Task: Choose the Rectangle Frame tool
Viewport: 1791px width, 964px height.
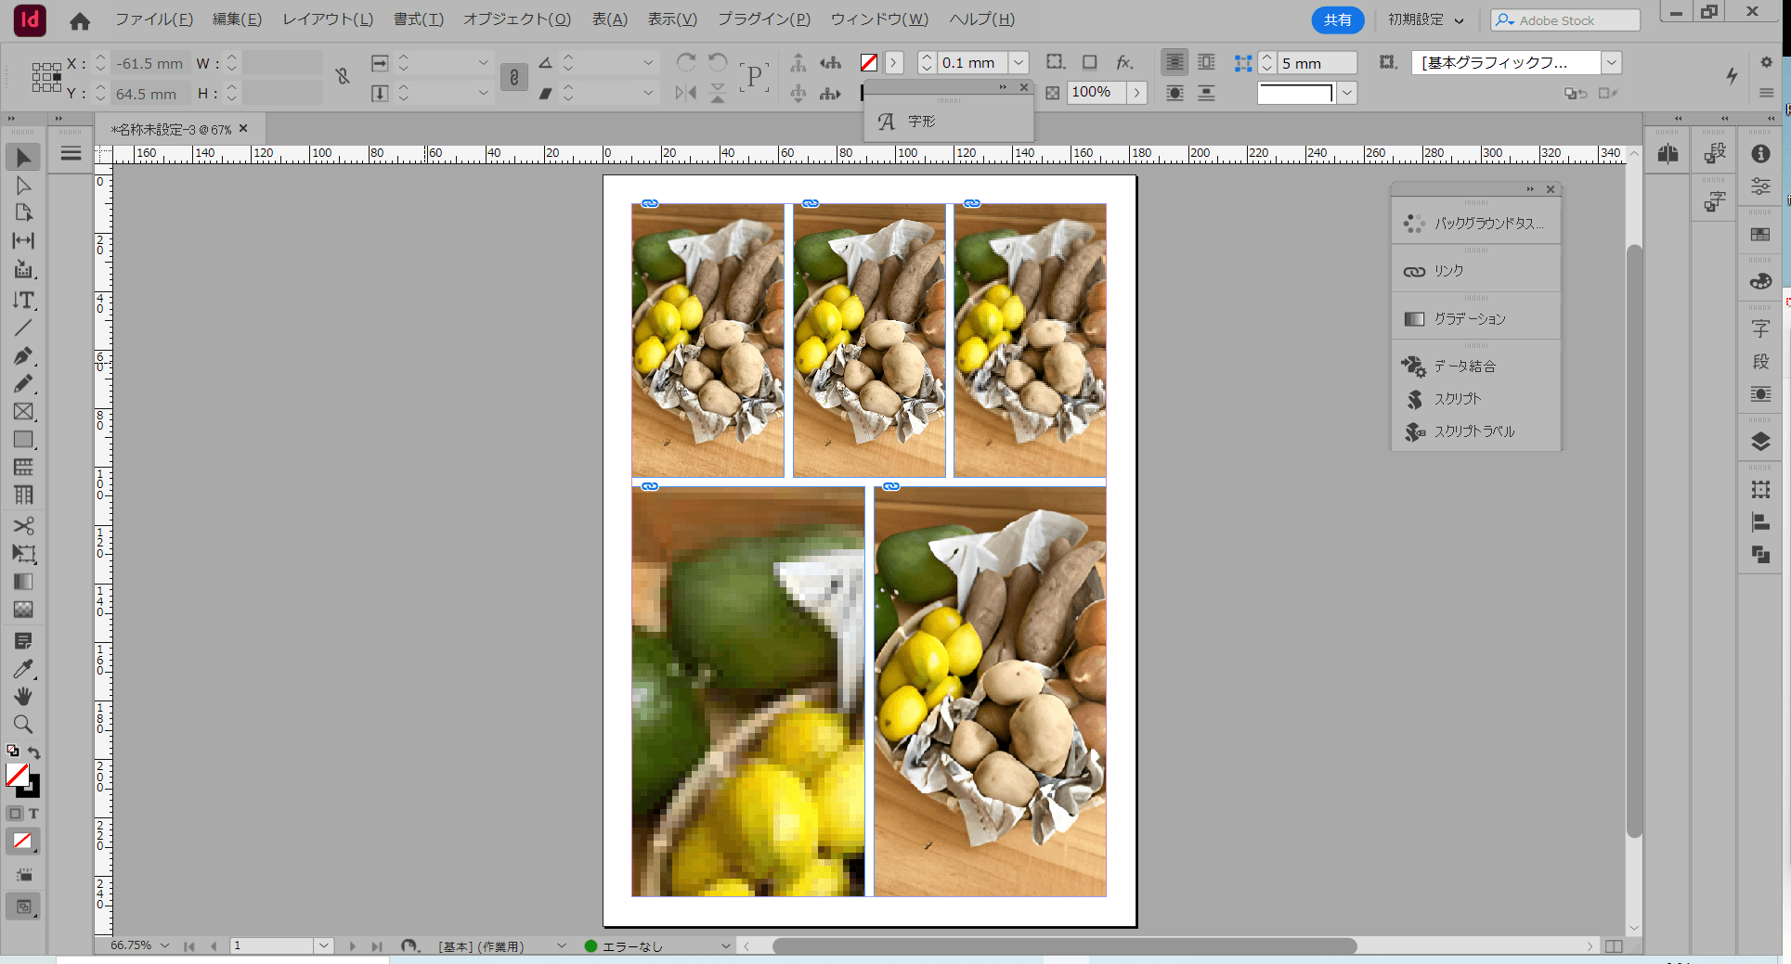Action: tap(23, 412)
